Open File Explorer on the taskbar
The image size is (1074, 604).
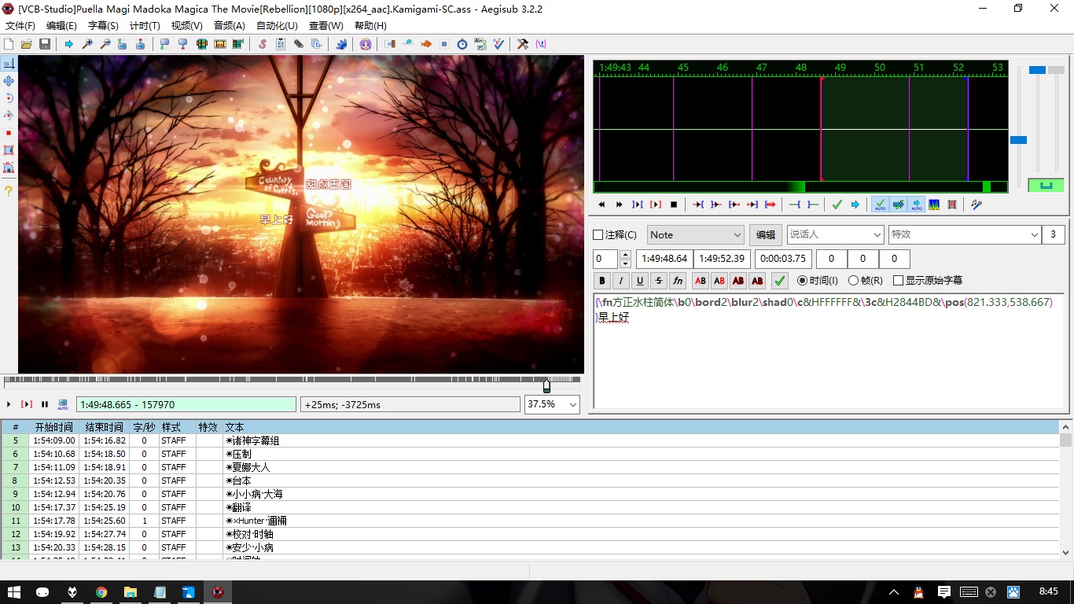pyautogui.click(x=131, y=591)
